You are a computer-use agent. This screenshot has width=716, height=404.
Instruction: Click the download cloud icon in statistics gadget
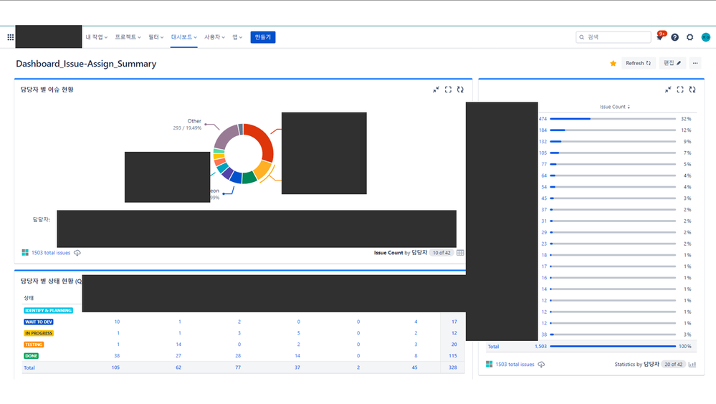point(541,365)
